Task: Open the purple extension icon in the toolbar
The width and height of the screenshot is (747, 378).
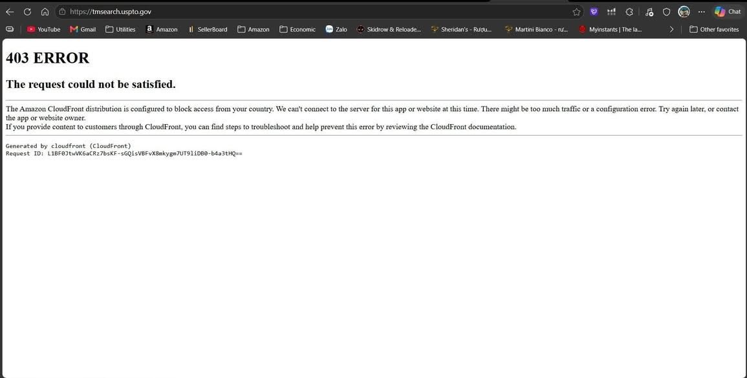Action: pyautogui.click(x=594, y=12)
